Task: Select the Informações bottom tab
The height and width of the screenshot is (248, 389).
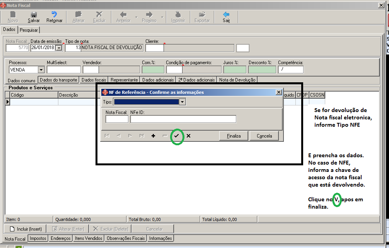Action: pyautogui.click(x=160, y=238)
